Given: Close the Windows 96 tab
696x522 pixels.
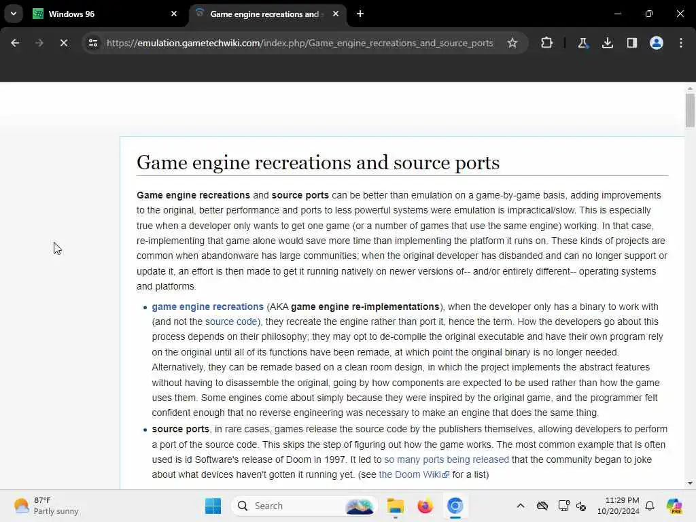Looking at the screenshot, I should click(x=173, y=14).
